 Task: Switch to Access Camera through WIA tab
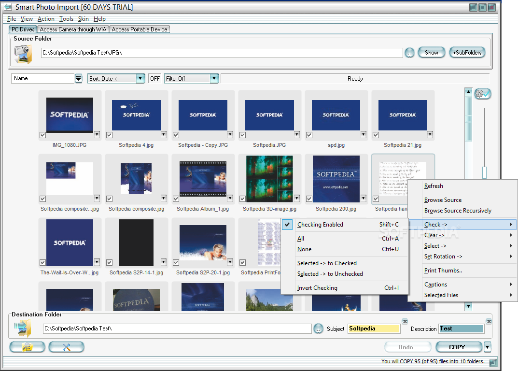[x=73, y=29]
